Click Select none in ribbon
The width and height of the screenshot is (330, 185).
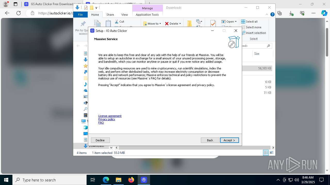pos(251,27)
